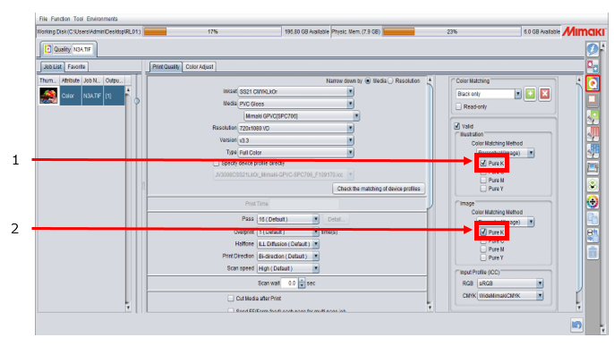Open the Black only color matching dropdown
Image resolution: width=614 pixels, height=346 pixels.
pyautogui.click(x=489, y=94)
